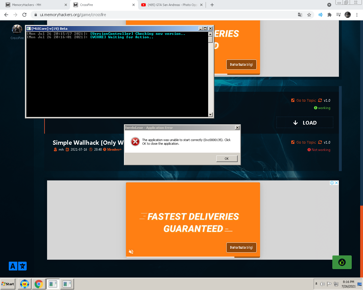View site security lock information

36,15
